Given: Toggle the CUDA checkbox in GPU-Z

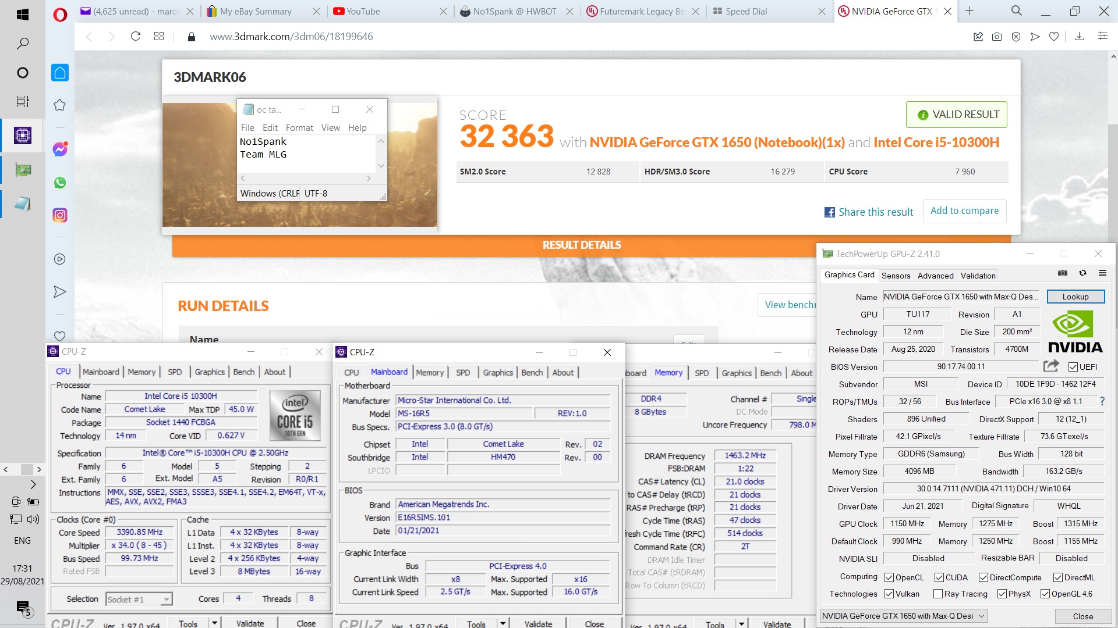Looking at the screenshot, I should [x=939, y=577].
